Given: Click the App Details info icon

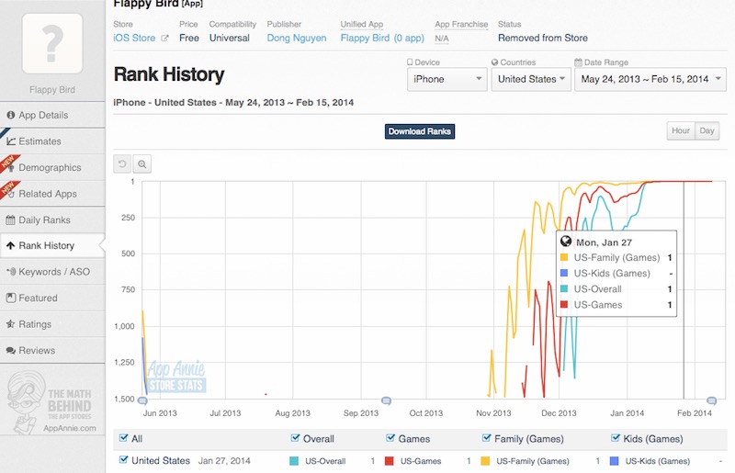Looking at the screenshot, I should [11, 115].
